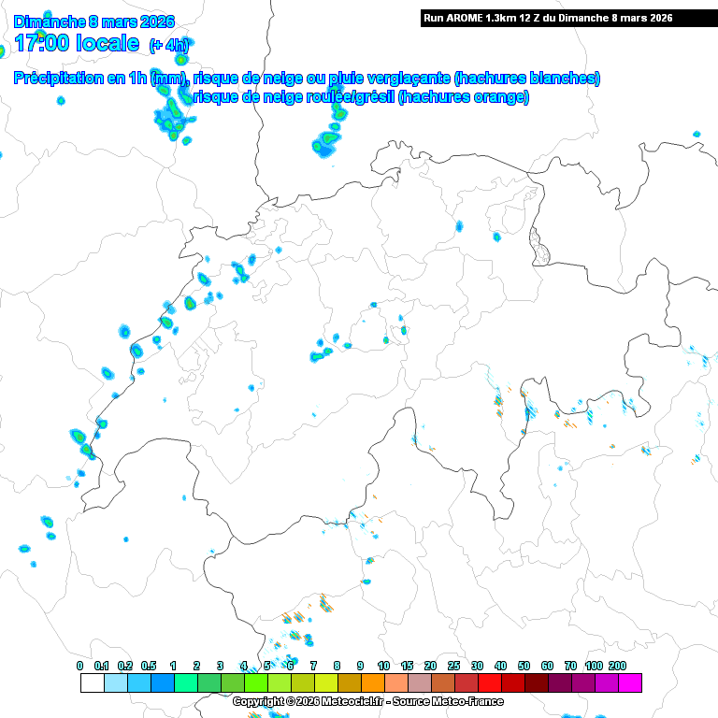
Task: Click the Précipitation en 1h title line
Action: tap(307, 79)
